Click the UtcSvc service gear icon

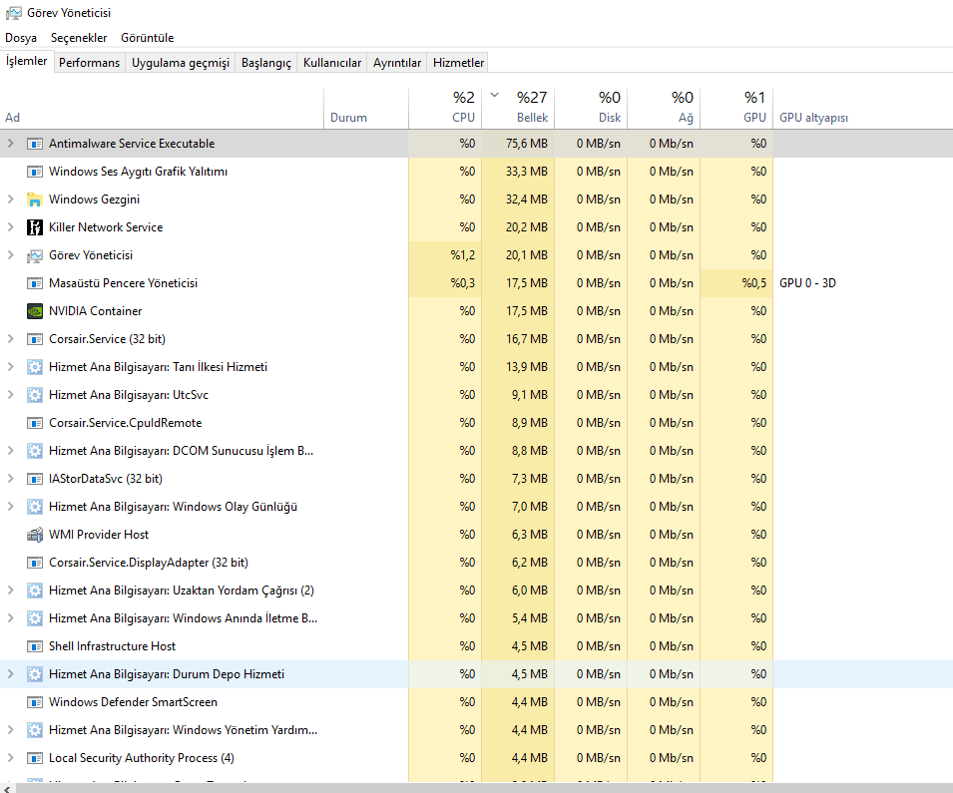[x=35, y=396]
